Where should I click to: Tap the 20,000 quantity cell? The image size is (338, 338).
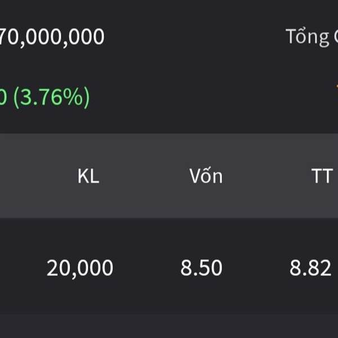tap(80, 268)
